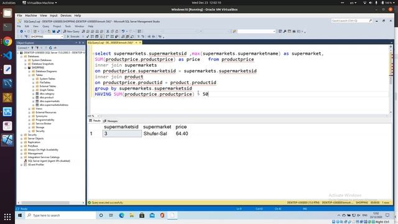Open the find combo box dropdown
398x224 pixels.
(274, 31)
